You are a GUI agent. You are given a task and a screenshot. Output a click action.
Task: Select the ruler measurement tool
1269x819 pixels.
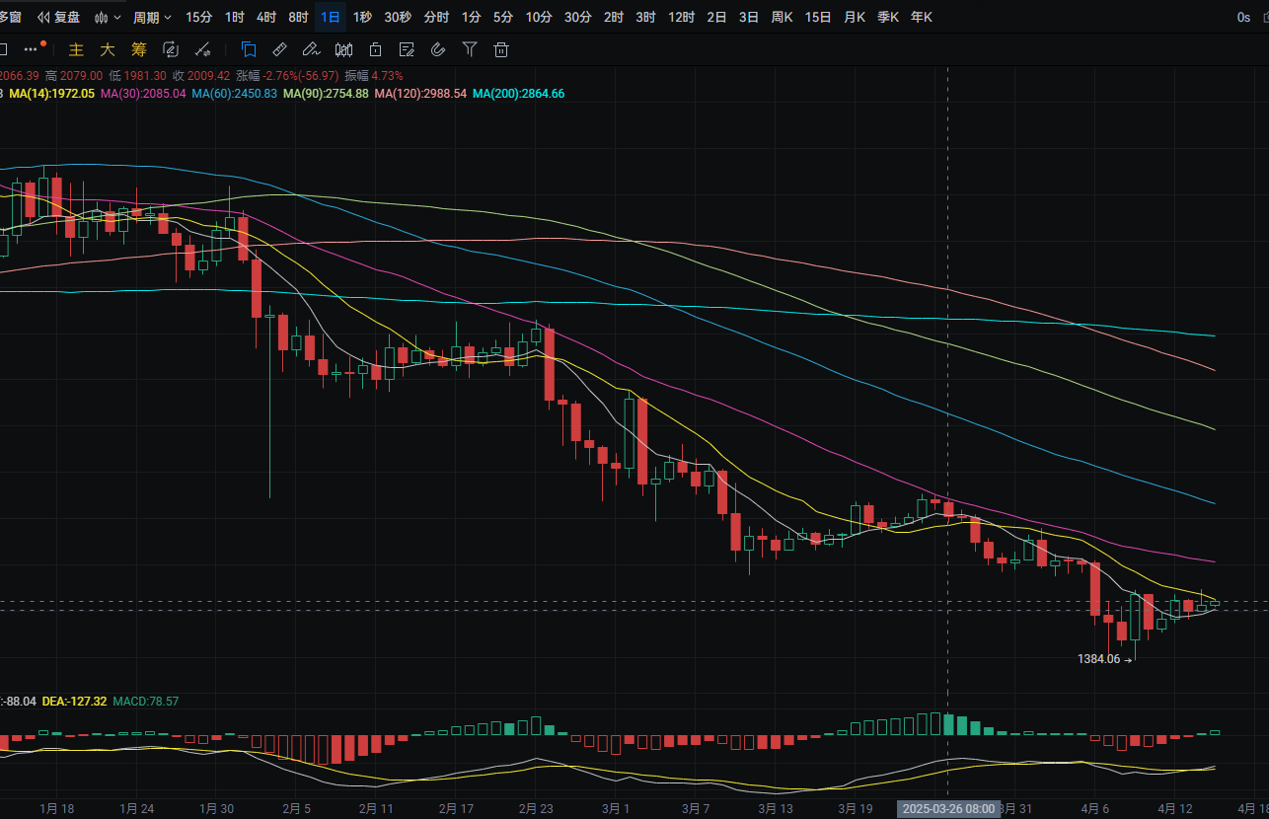click(x=279, y=49)
